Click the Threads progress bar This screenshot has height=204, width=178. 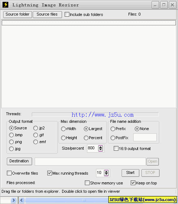[95, 115]
